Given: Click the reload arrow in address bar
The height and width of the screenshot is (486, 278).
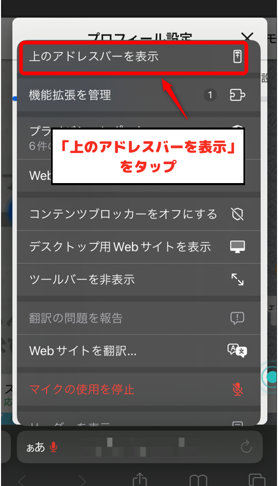Looking at the screenshot, I should (x=246, y=447).
